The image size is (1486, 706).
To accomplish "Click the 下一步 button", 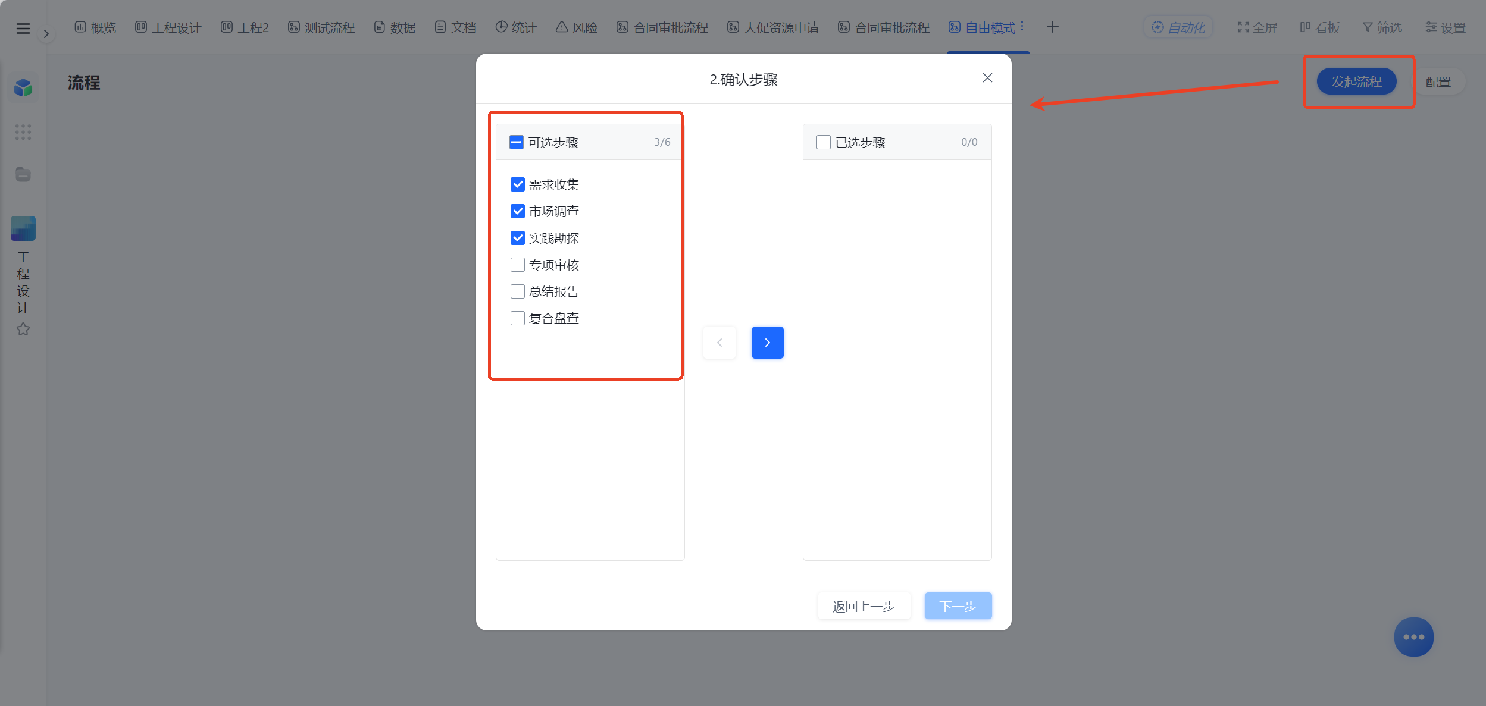I will click(x=958, y=606).
